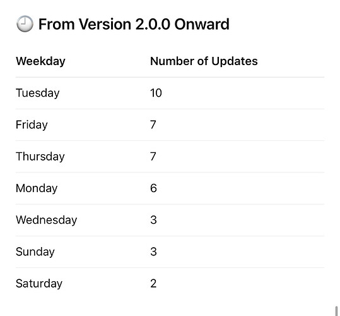Click the Weekday column header

[40, 61]
